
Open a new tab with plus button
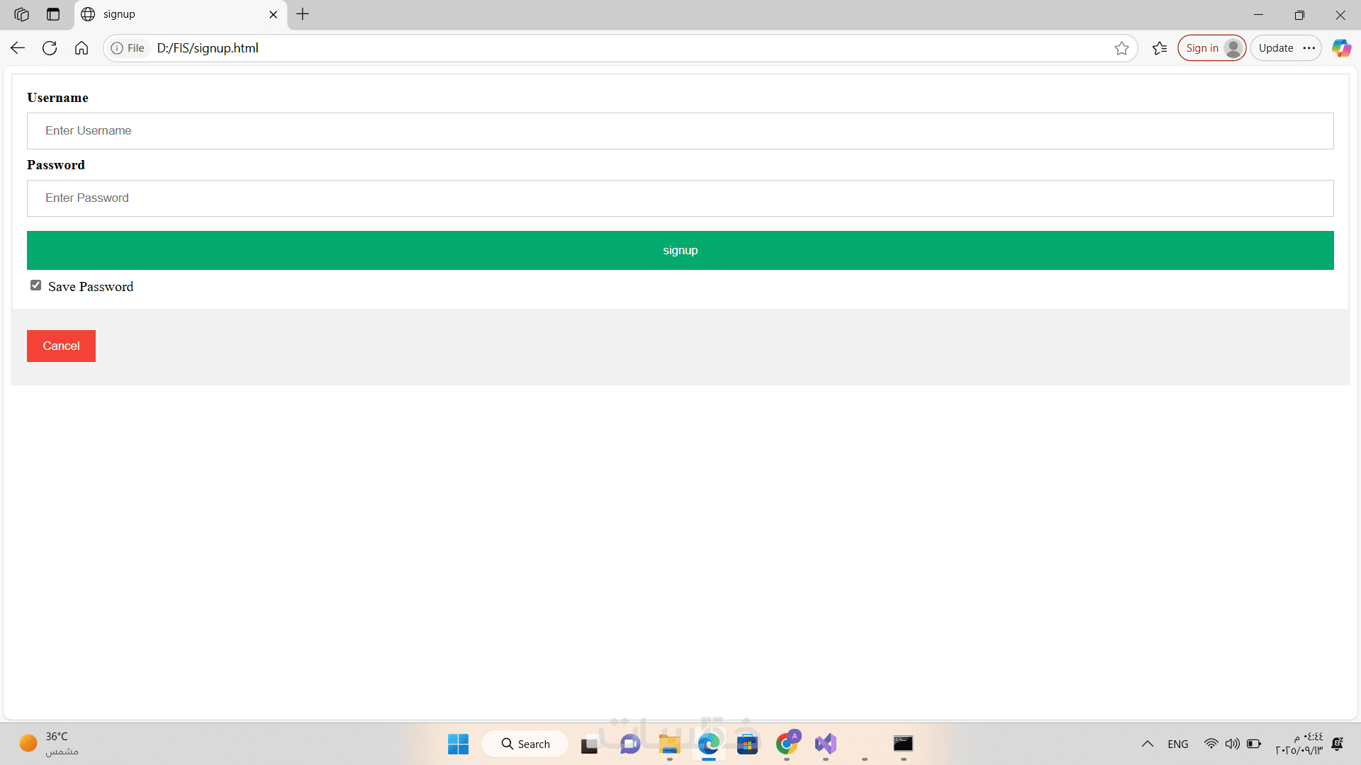pyautogui.click(x=303, y=14)
